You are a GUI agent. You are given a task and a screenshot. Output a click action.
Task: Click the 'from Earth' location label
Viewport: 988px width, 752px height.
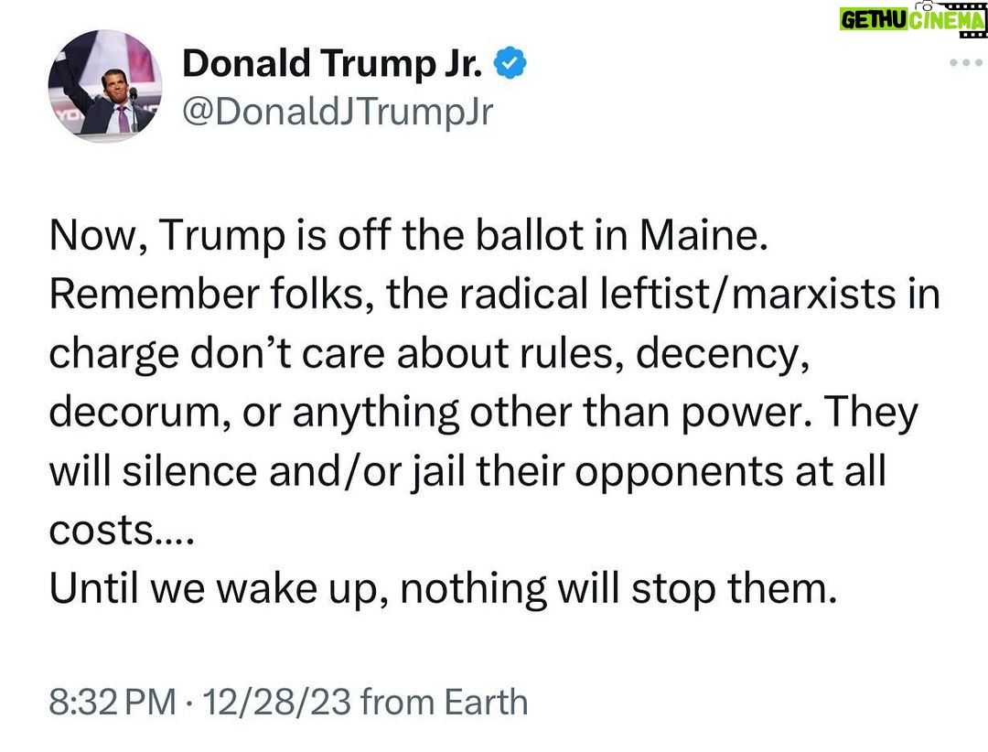(445, 702)
